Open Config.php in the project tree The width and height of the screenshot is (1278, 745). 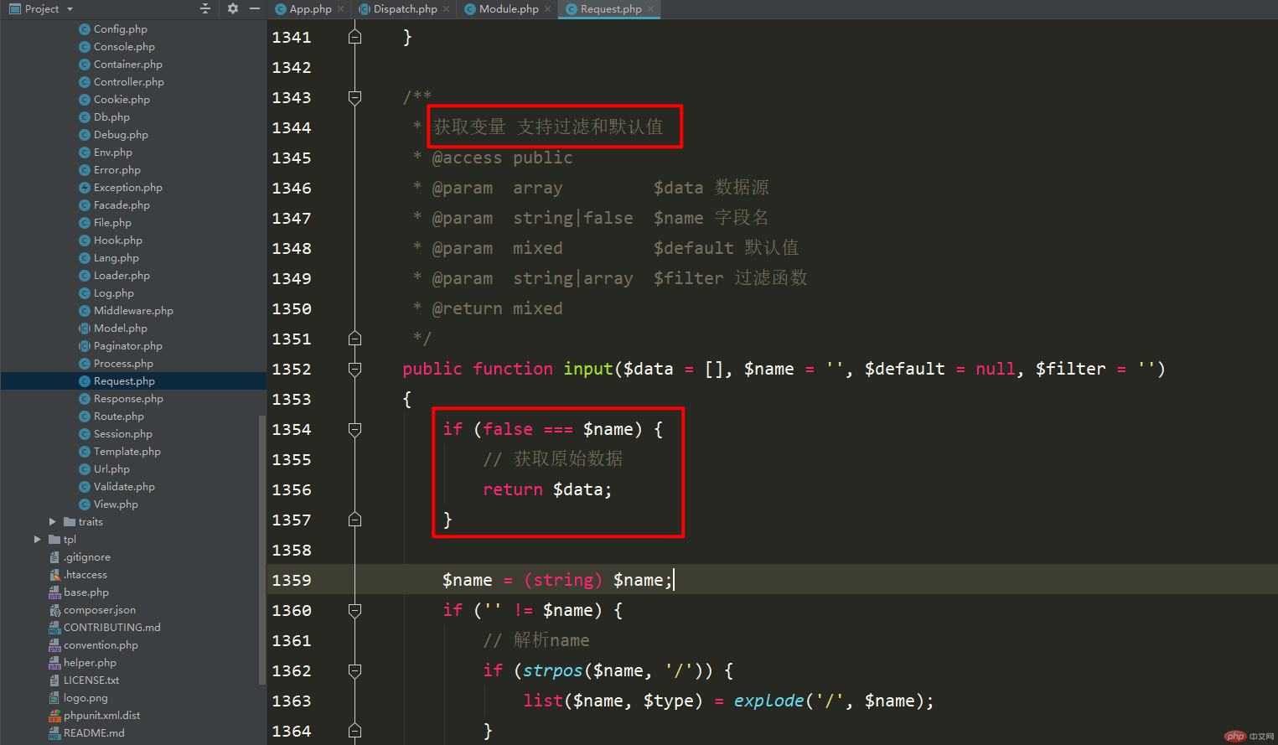coord(120,29)
